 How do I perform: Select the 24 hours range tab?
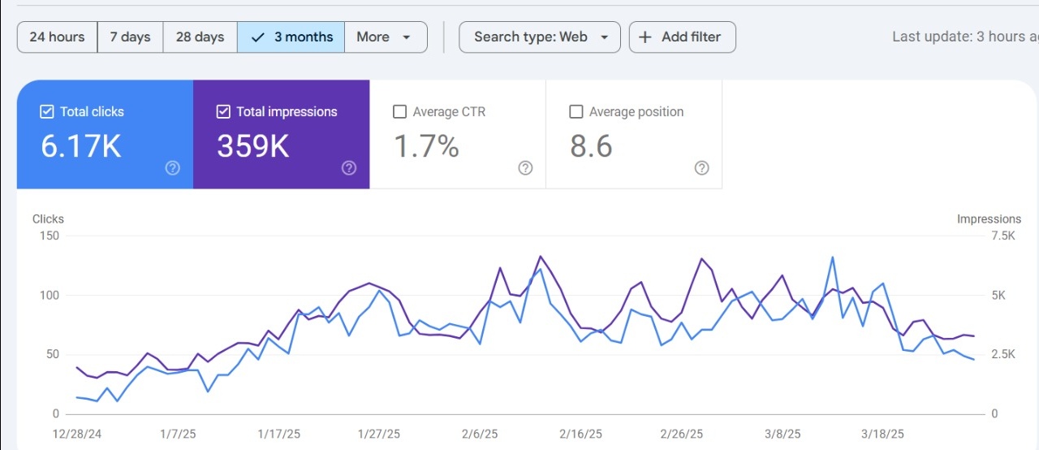(57, 37)
